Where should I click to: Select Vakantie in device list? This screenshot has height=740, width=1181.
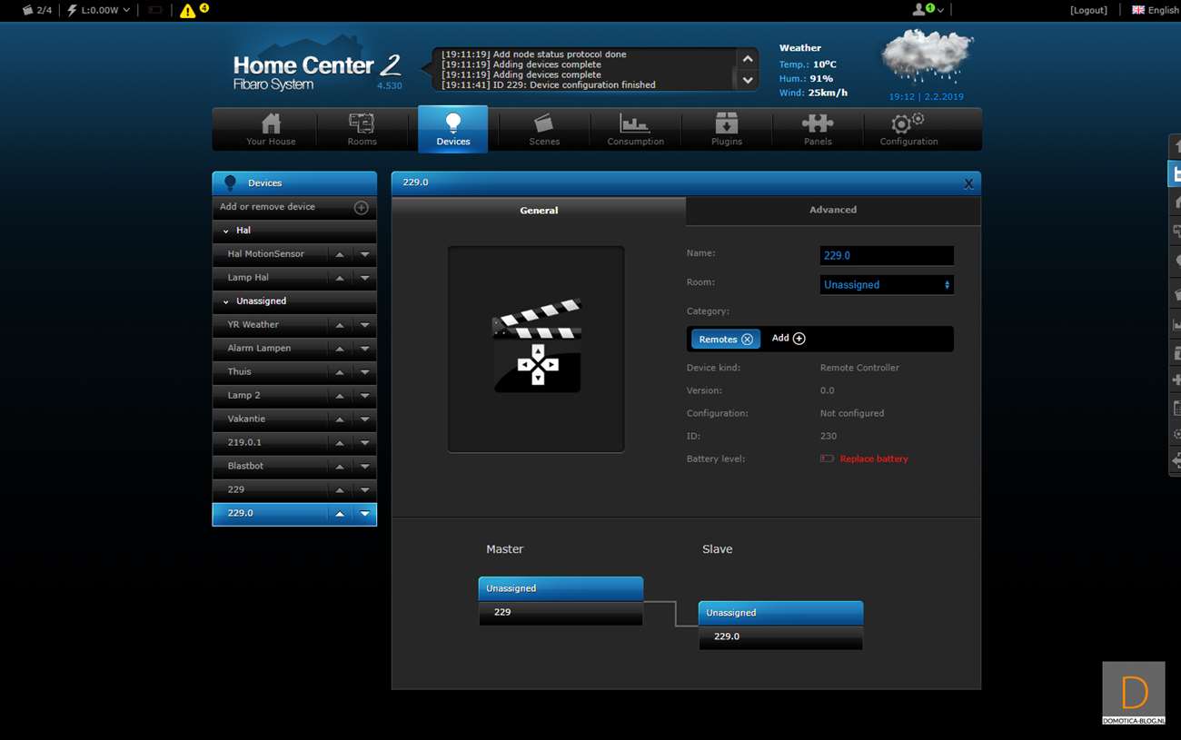tap(246, 419)
